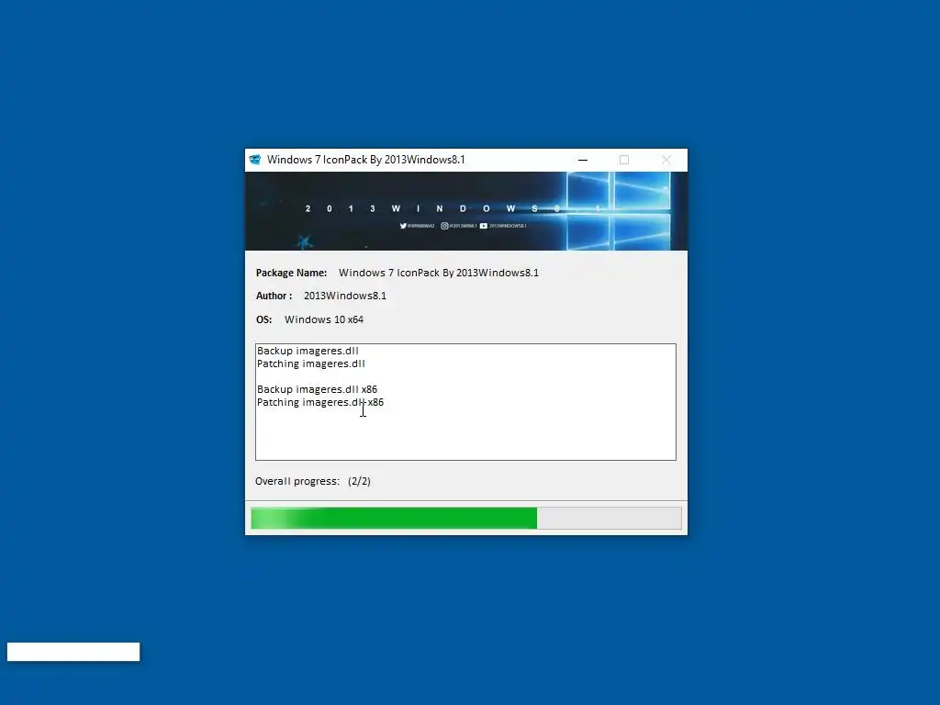The image size is (940, 705).
Task: Click the 'Overall progress: (2/2)' label
Action: click(313, 481)
